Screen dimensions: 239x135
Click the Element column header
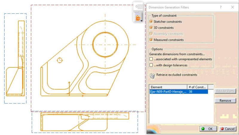pos(168,87)
